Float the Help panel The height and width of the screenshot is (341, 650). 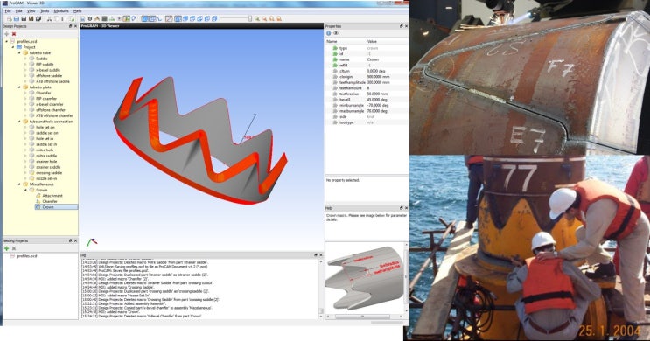(401, 208)
